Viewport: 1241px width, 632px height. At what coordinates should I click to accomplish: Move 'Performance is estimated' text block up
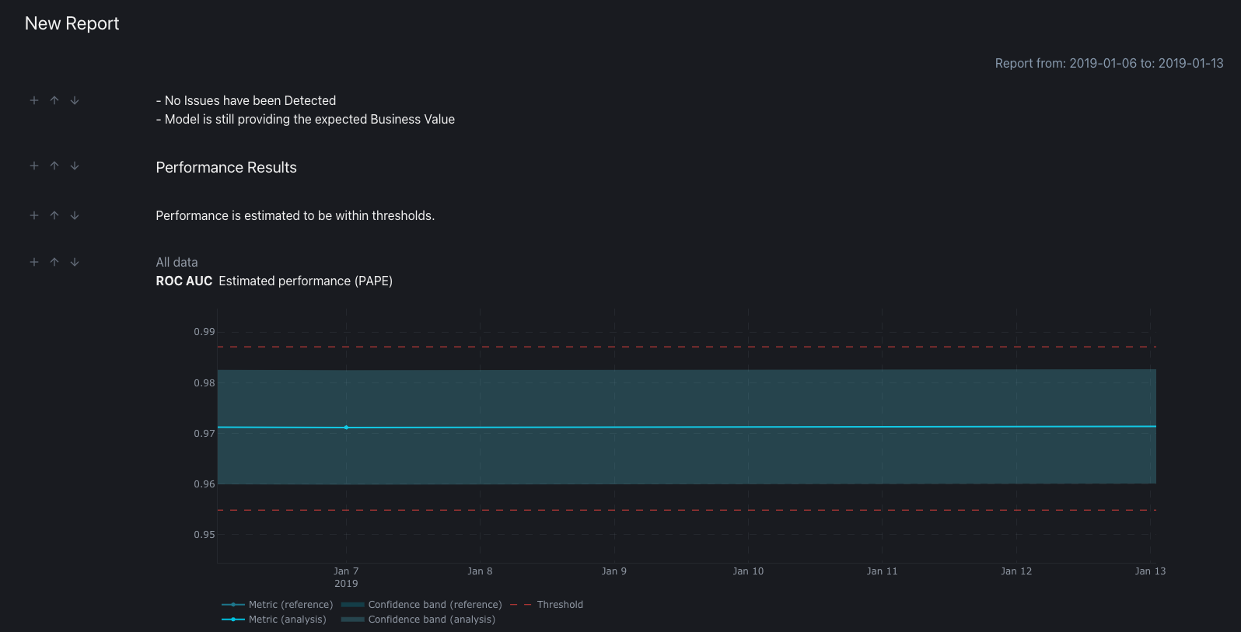coord(54,215)
